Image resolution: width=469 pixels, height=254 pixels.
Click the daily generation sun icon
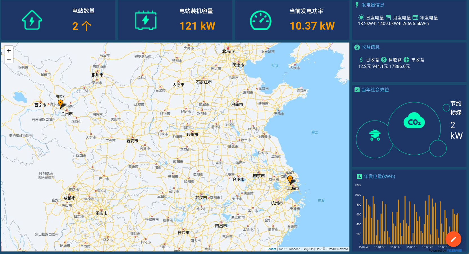tap(361, 17)
